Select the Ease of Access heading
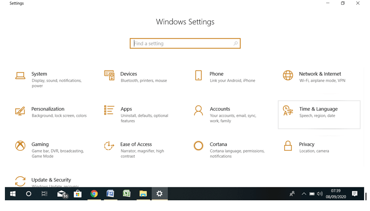 (136, 144)
